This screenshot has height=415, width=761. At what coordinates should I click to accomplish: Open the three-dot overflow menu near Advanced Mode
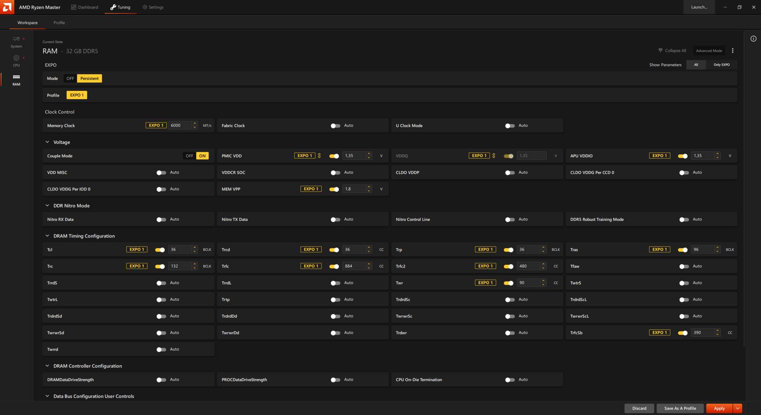pos(733,50)
